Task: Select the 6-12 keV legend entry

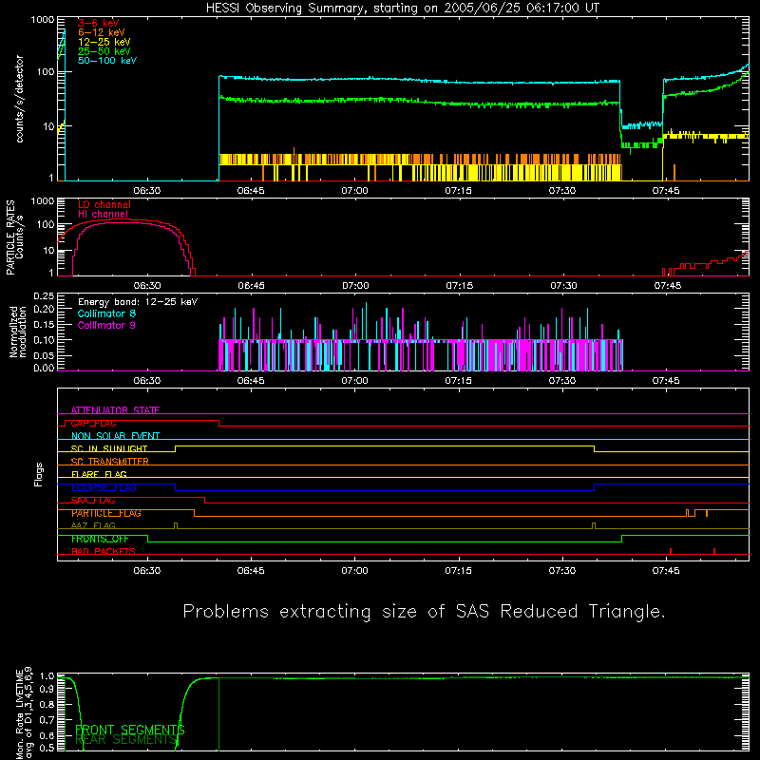Action: (x=102, y=32)
